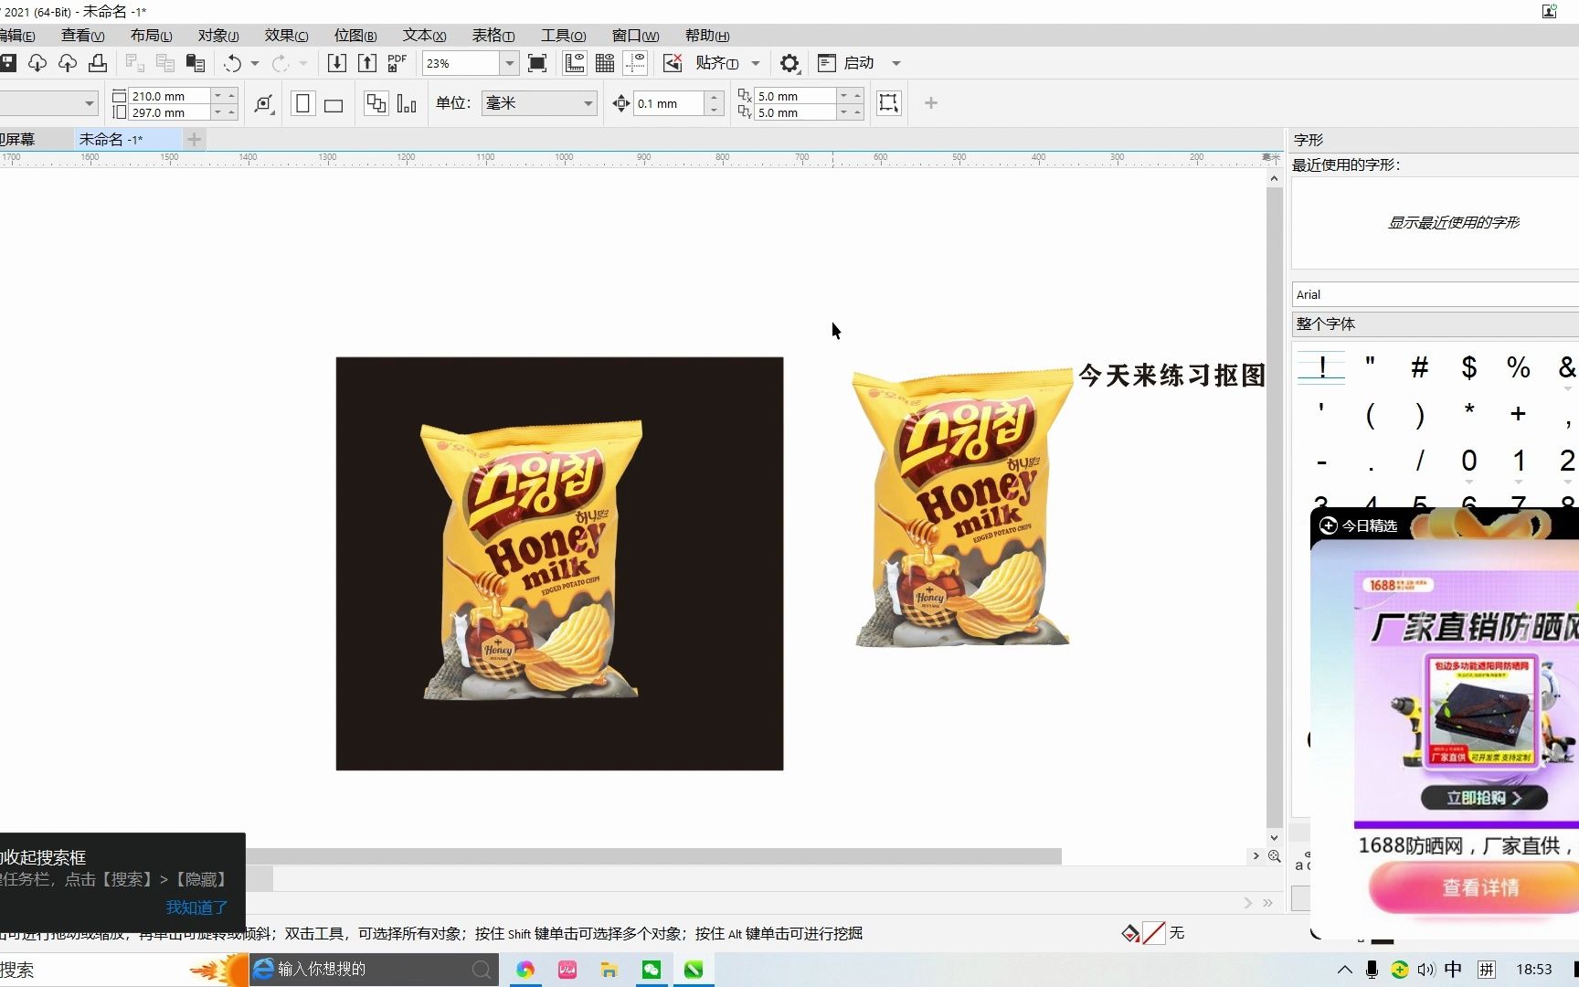The width and height of the screenshot is (1579, 987).
Task: Click the Save icon in toolbar
Action: point(8,63)
